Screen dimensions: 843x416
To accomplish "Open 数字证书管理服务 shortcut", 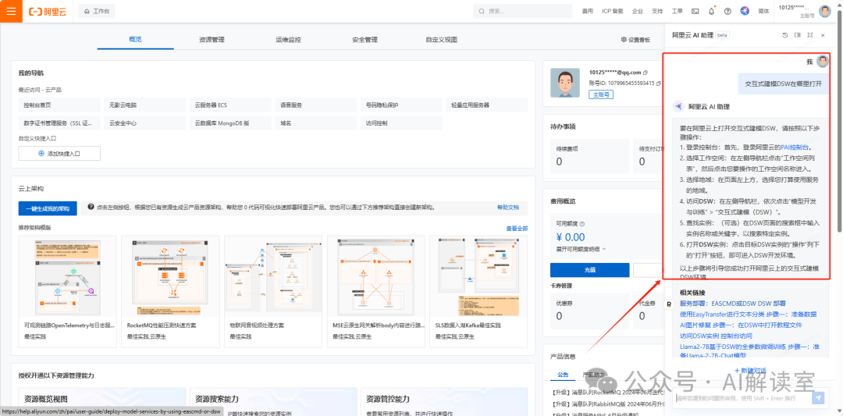I will coord(59,123).
